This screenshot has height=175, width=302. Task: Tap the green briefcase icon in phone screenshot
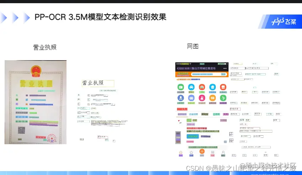click(x=181, y=87)
